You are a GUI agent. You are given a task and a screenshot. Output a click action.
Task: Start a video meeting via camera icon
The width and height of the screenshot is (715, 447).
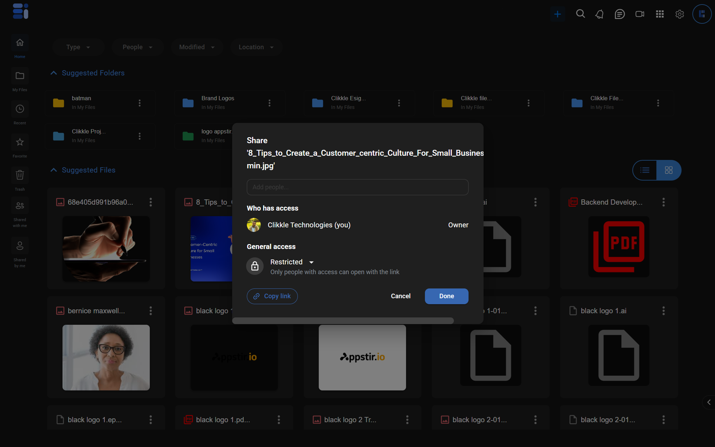(x=640, y=14)
